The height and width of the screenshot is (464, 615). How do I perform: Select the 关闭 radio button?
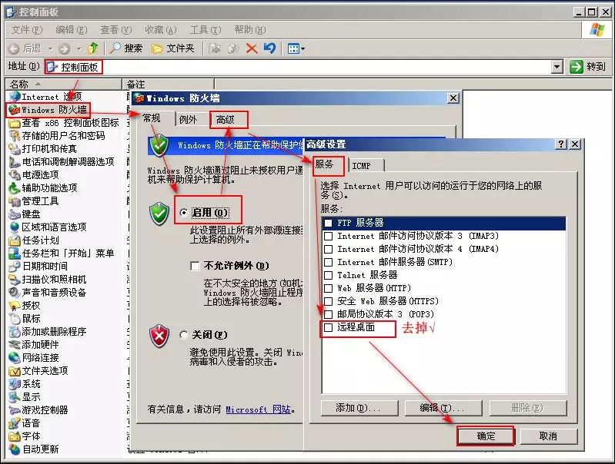coord(183,335)
